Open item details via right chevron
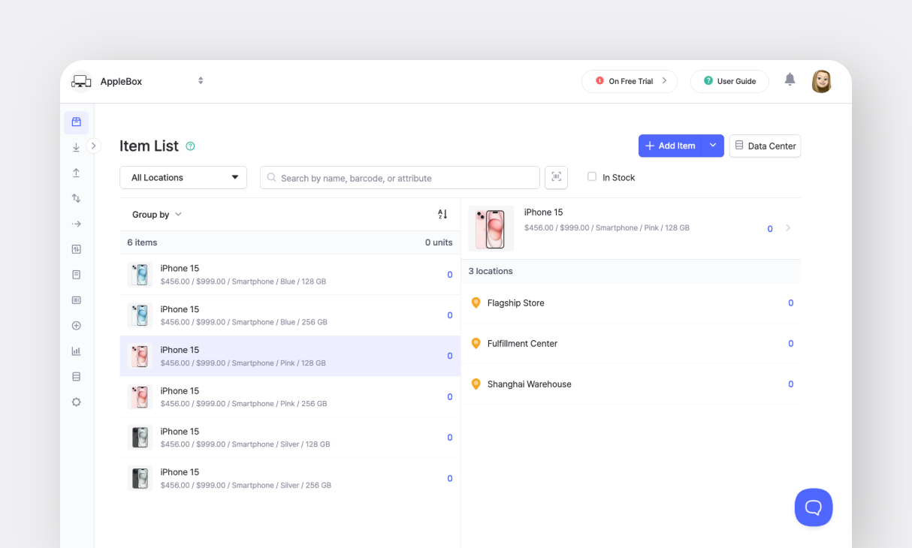This screenshot has height=548, width=912. [x=788, y=228]
